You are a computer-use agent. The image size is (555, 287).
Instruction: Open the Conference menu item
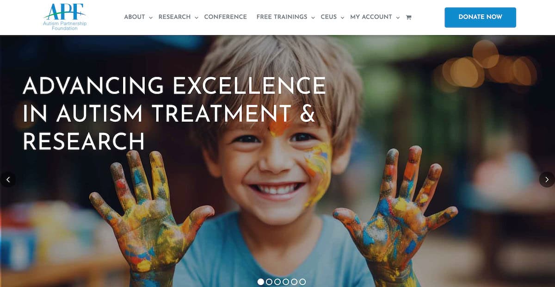click(x=226, y=17)
